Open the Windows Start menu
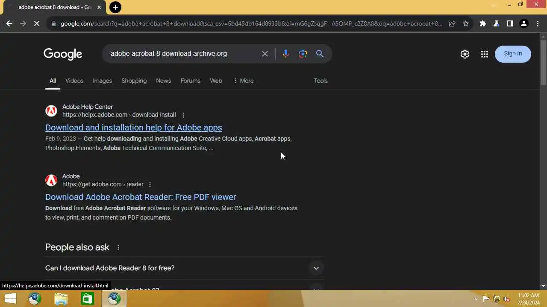Viewport: 547px width, 307px height. pyautogui.click(x=11, y=299)
